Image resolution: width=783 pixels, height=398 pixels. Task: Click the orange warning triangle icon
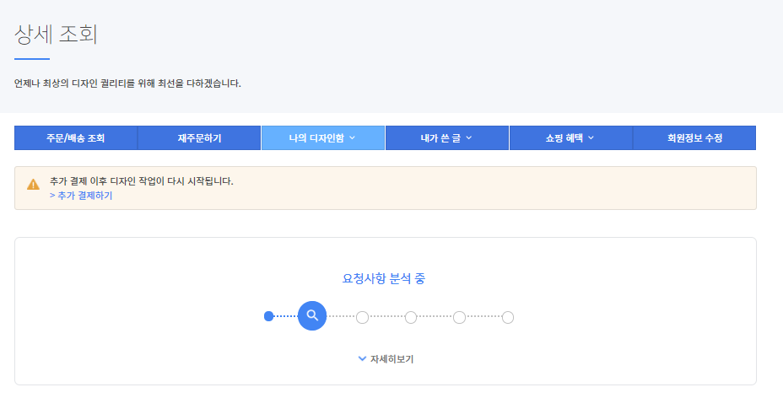pyautogui.click(x=33, y=184)
